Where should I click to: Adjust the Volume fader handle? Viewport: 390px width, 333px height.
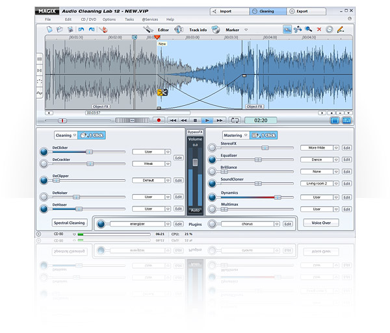tap(195, 162)
